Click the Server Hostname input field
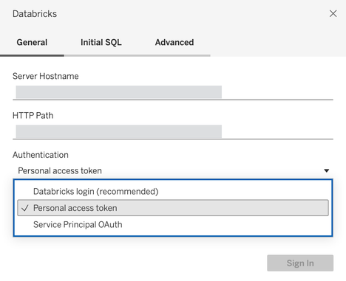This screenshot has height=281, width=346. [x=173, y=92]
